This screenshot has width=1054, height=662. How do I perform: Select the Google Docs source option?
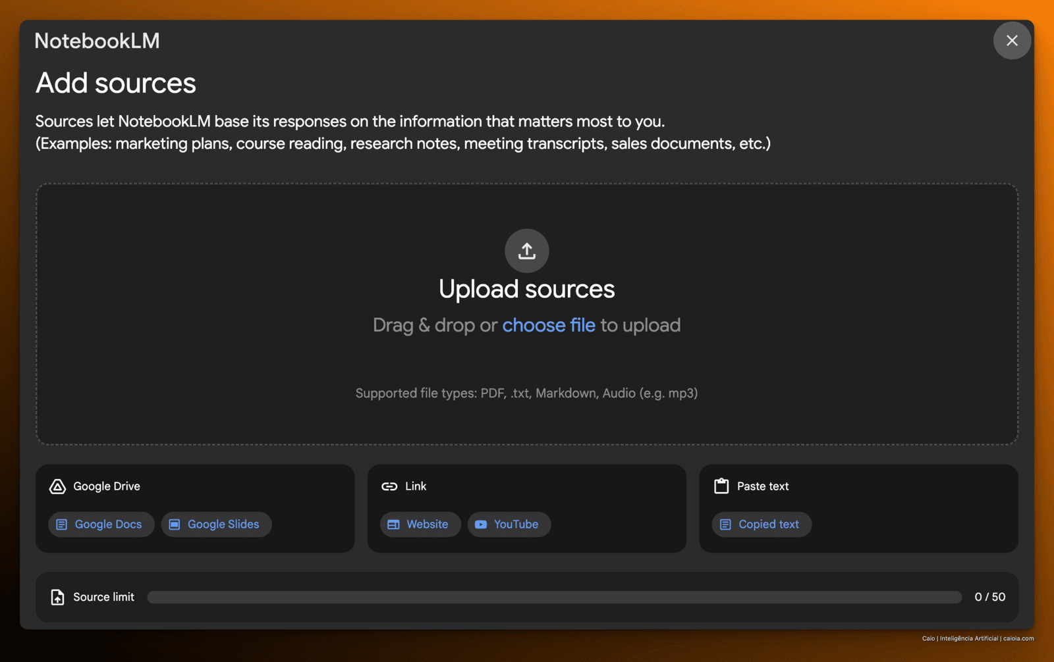coord(101,524)
